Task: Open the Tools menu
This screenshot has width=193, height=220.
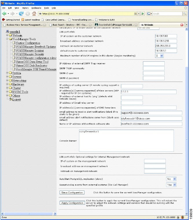Action: (46, 8)
